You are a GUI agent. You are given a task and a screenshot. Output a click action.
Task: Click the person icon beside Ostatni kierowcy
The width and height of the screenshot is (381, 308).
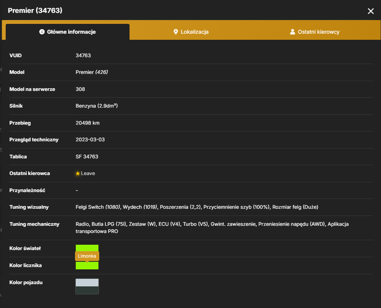(293, 32)
